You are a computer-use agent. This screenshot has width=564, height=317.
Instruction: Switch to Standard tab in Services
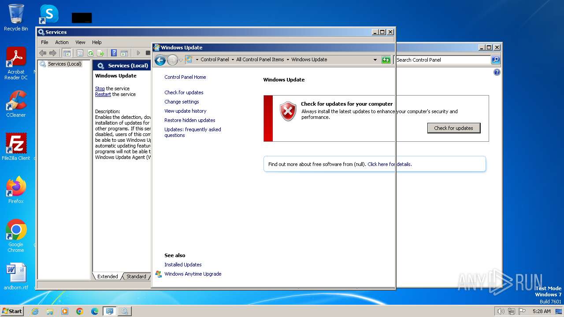point(136,276)
